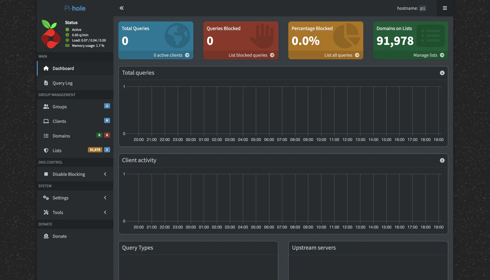The image size is (490, 280).
Task: Click the Groups count badge 1
Action: (x=107, y=106)
